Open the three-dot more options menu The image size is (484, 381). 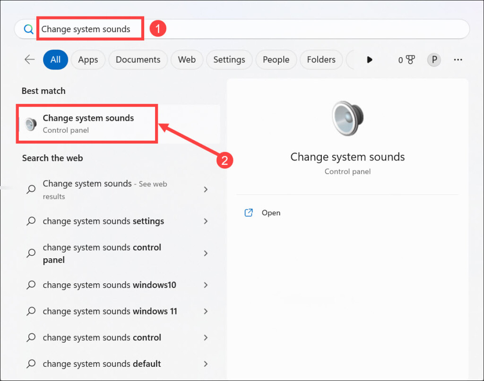click(x=458, y=59)
